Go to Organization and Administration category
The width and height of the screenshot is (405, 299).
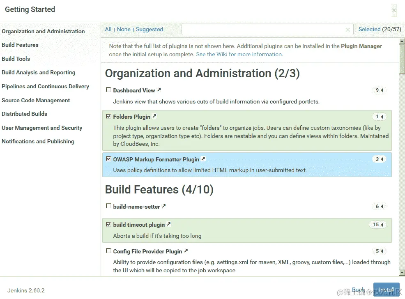coord(43,31)
